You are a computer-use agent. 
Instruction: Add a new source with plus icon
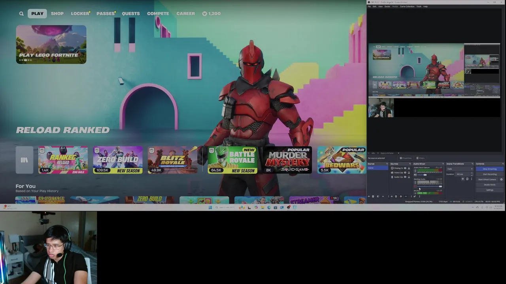coord(392,196)
